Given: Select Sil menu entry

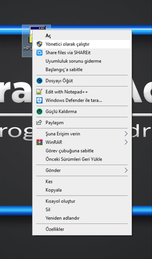Looking at the screenshot, I should pos(82,210).
